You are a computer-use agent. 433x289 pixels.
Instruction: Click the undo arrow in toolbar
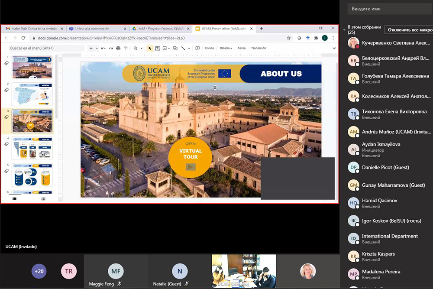[103, 49]
